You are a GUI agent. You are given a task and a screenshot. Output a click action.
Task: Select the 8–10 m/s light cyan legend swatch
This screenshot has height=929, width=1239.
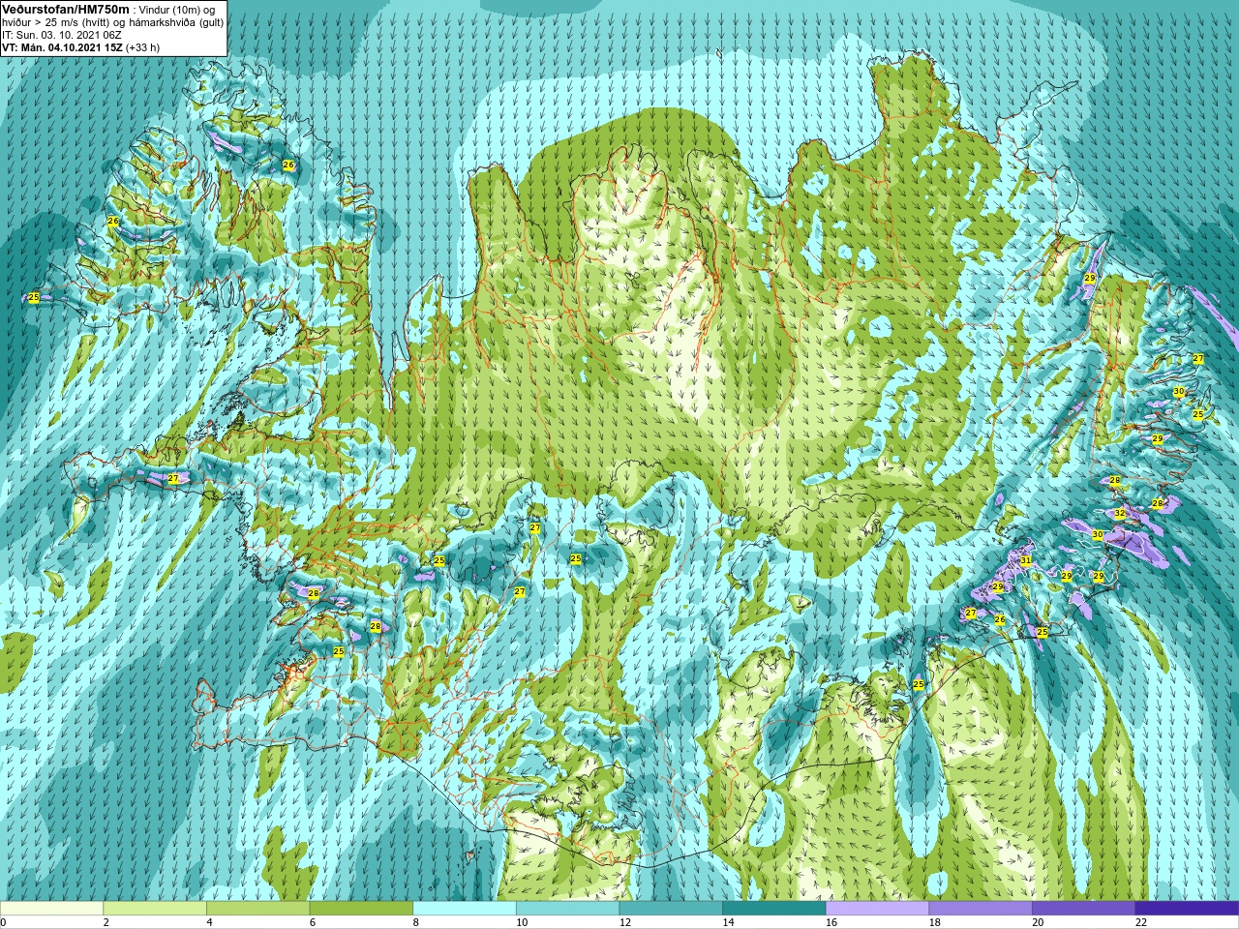point(465,908)
